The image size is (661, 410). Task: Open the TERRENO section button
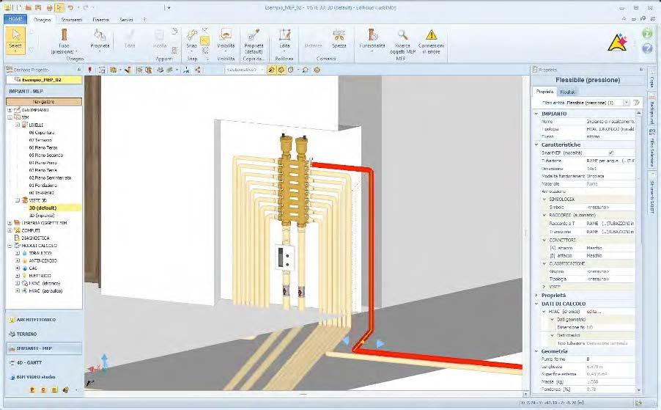point(44,334)
